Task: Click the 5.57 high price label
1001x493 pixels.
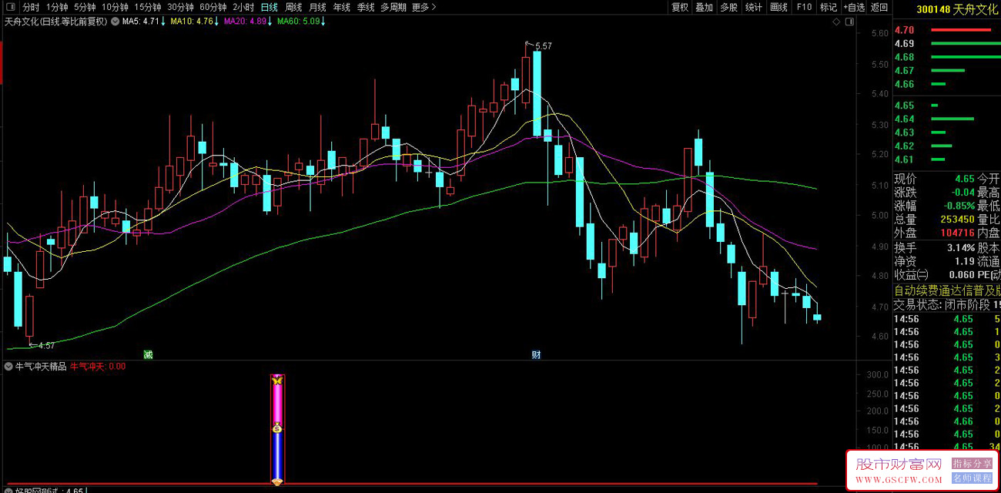Action: pos(543,46)
